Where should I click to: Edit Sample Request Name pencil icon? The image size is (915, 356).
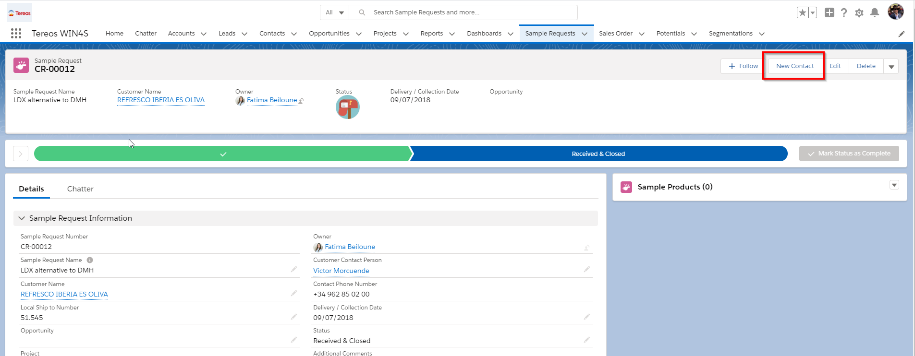(x=293, y=270)
